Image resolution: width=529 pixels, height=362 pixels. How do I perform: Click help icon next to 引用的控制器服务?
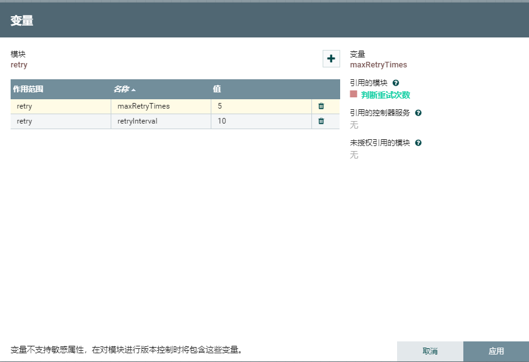point(418,113)
